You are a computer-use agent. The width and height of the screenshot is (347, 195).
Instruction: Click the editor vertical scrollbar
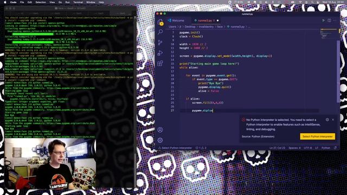(x=338, y=71)
